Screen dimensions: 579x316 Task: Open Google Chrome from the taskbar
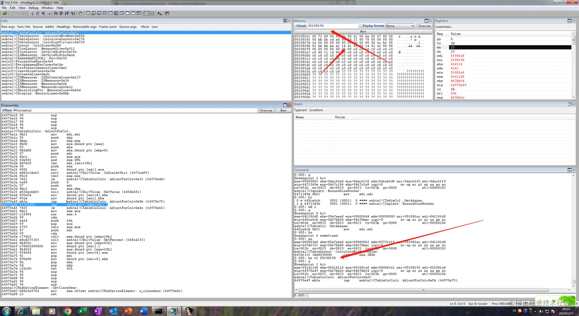coord(67,311)
